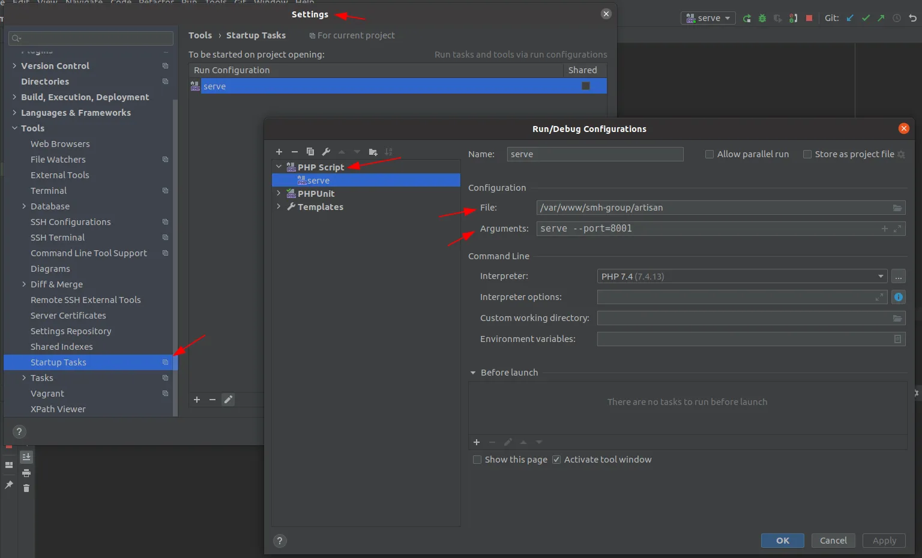Collapse the Before launch section
The width and height of the screenshot is (922, 558).
click(473, 373)
